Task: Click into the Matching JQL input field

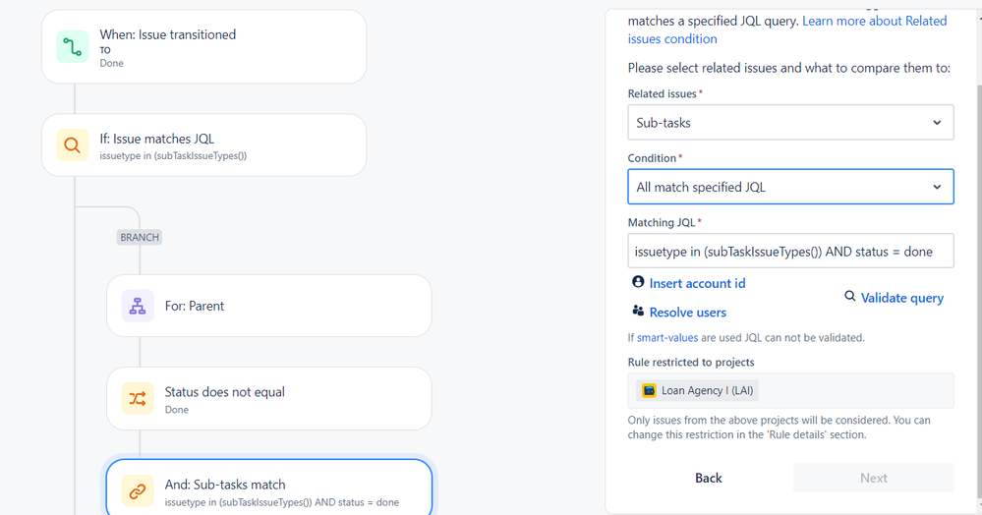Action: pyautogui.click(x=790, y=252)
